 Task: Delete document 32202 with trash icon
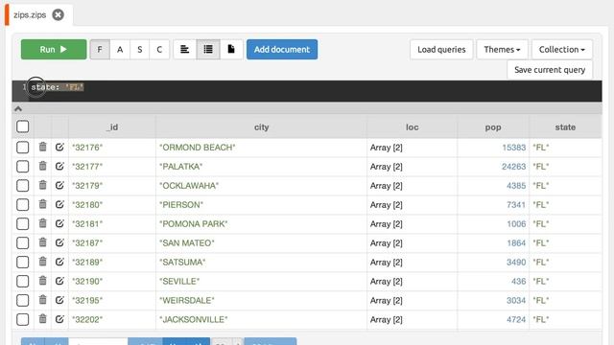pos(42,319)
